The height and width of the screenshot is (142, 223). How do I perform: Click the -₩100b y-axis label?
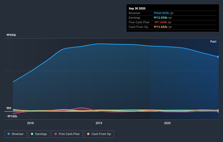(x=12, y=116)
